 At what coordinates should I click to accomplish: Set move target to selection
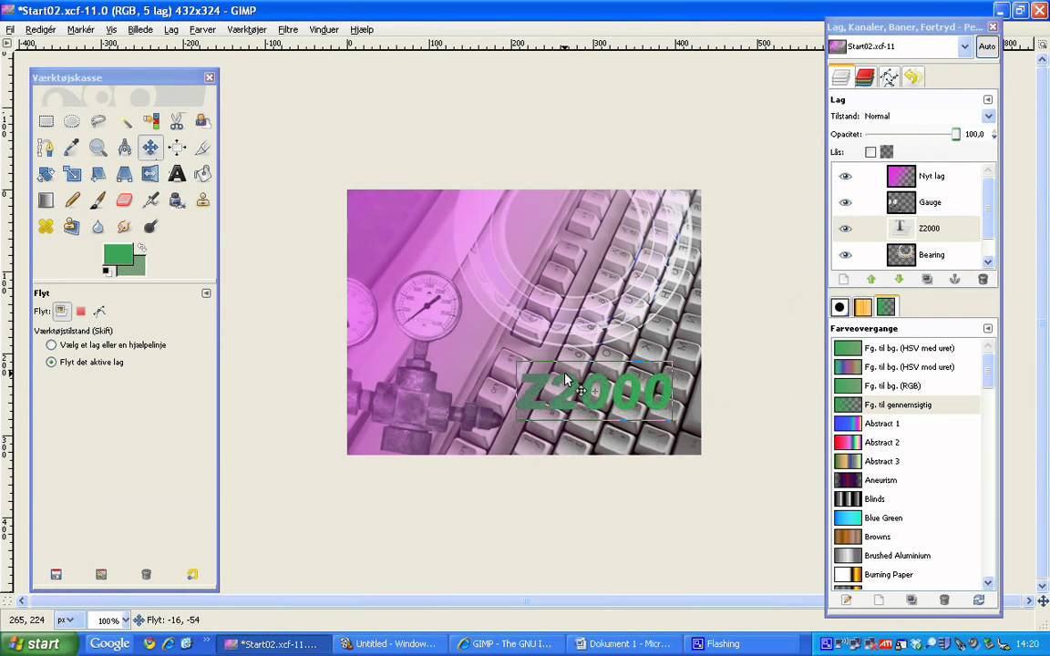[x=81, y=312]
